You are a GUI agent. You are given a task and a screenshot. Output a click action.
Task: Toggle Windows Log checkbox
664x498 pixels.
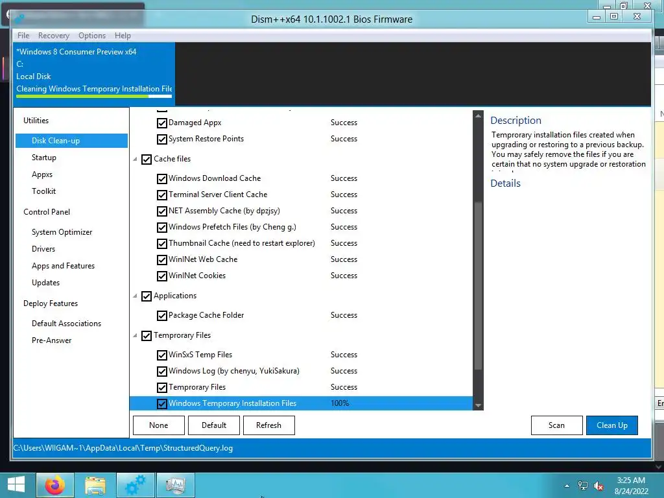click(x=161, y=372)
